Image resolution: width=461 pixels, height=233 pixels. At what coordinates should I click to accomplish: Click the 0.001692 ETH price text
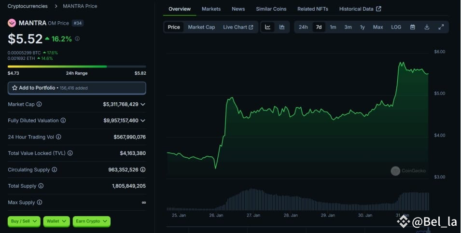click(x=21, y=58)
